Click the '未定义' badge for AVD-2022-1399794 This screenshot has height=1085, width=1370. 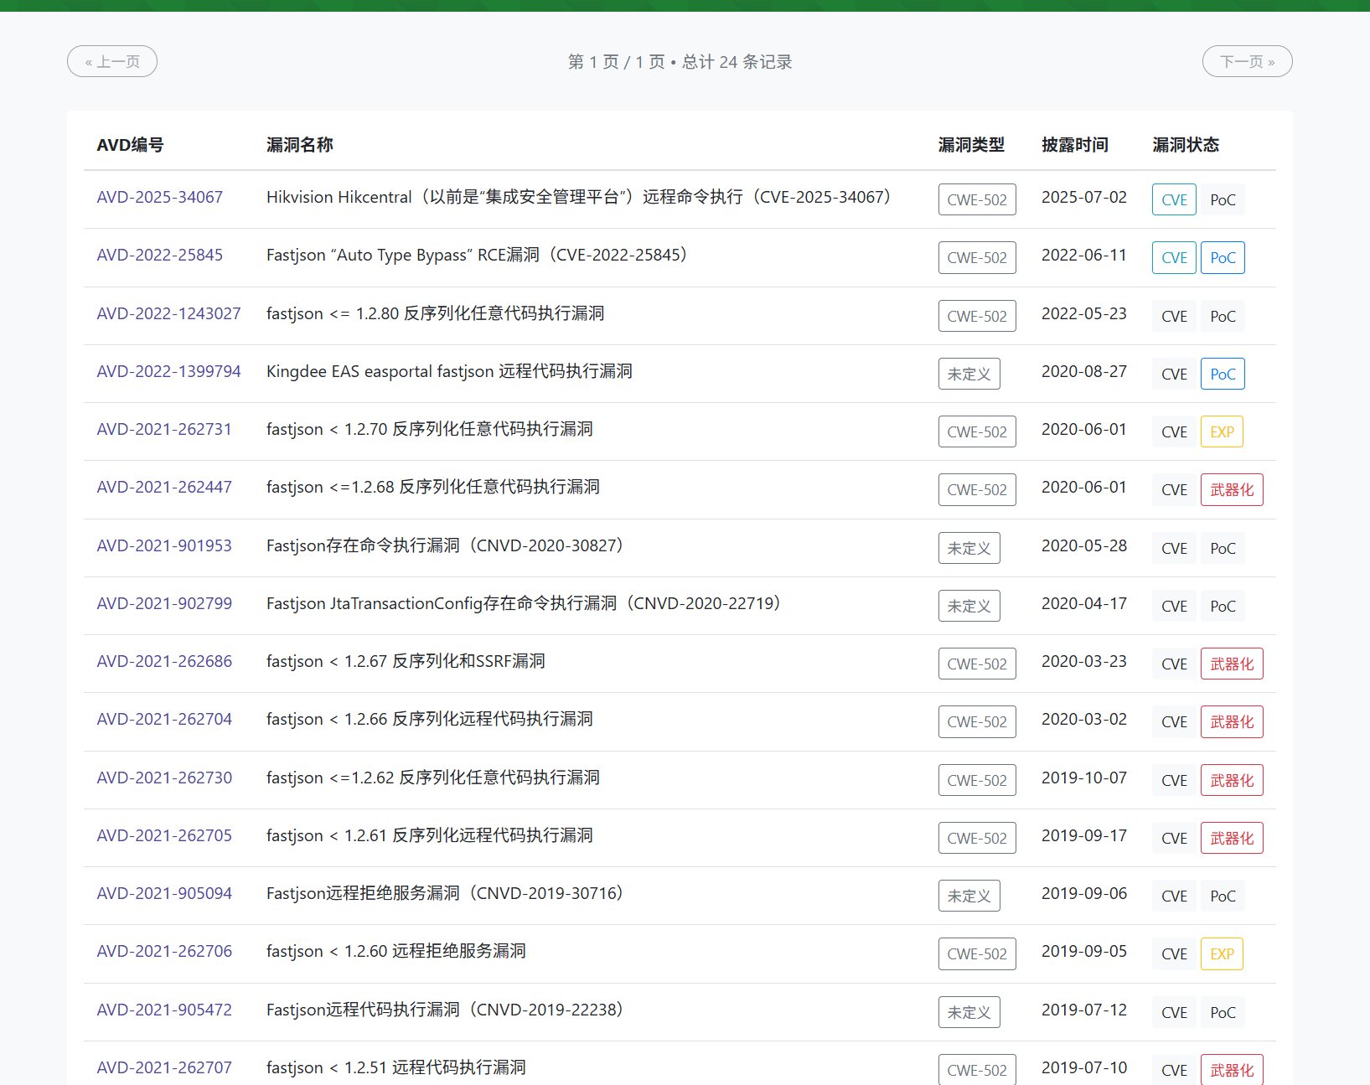coord(969,374)
